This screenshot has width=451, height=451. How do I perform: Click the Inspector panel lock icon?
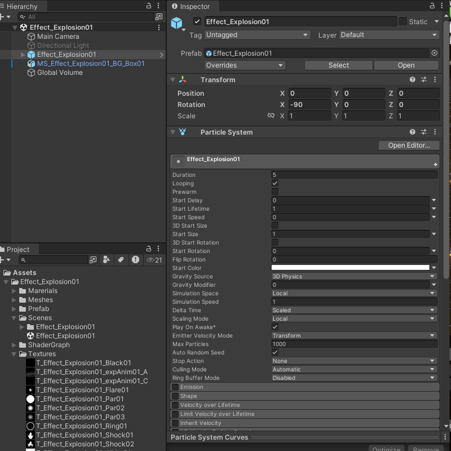coord(432,6)
